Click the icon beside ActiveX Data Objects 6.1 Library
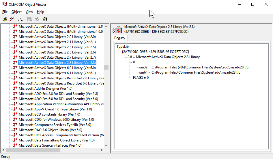 tap(15, 73)
